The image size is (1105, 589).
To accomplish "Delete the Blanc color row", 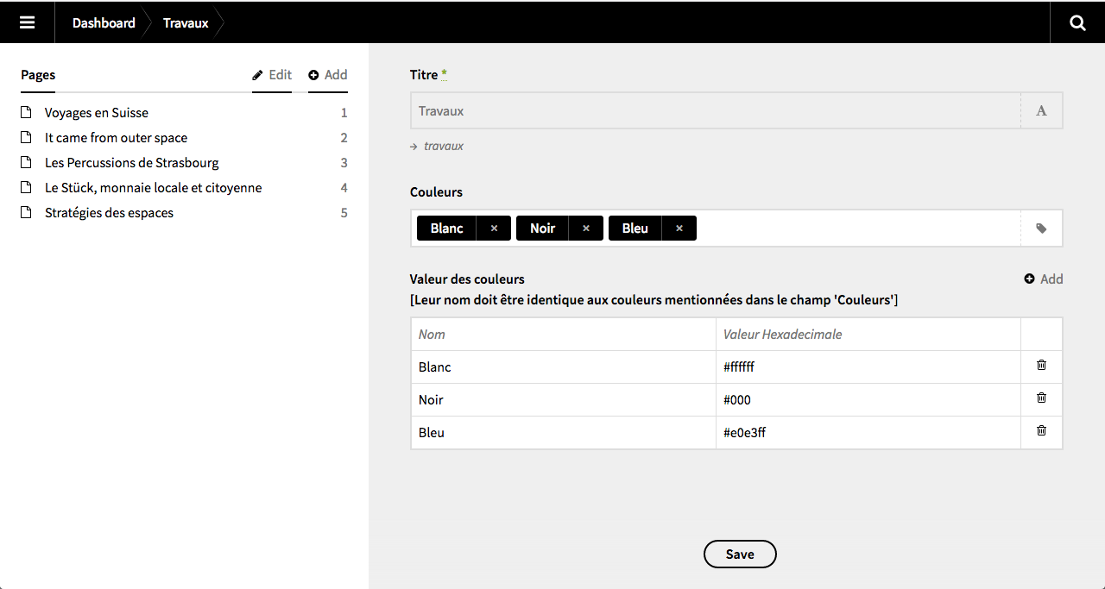I will (x=1041, y=366).
